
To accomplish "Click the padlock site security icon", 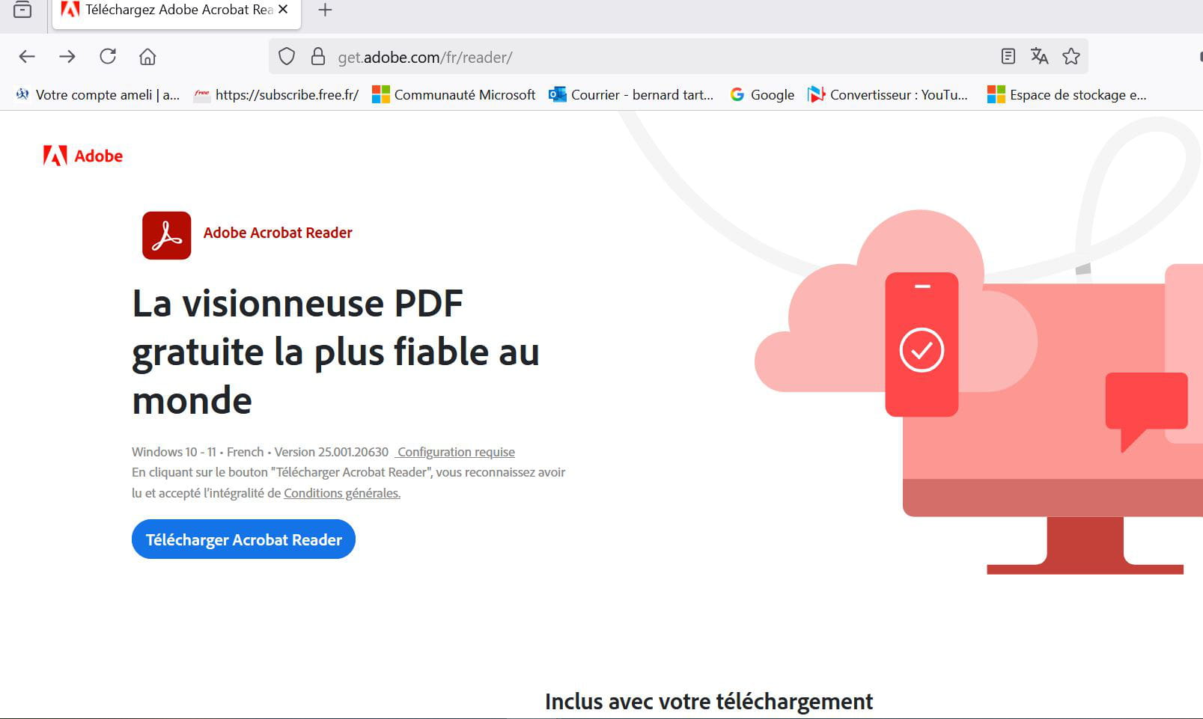I will [x=318, y=57].
